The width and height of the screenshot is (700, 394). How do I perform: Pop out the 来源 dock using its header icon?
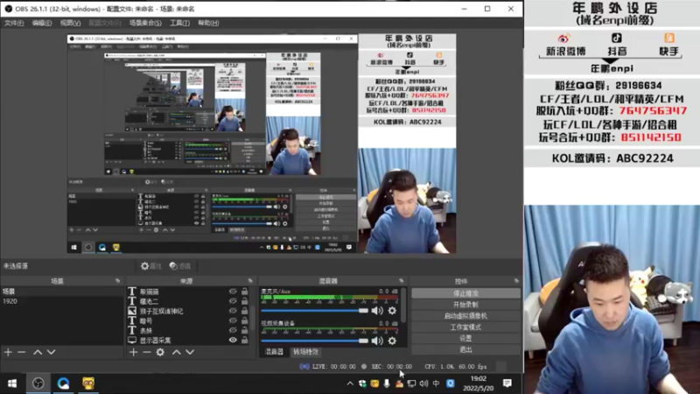[x=250, y=280]
